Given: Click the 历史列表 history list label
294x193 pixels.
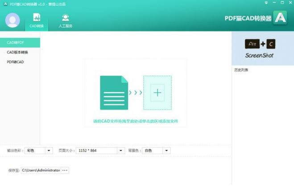Looking at the screenshot, I should click(x=241, y=70).
